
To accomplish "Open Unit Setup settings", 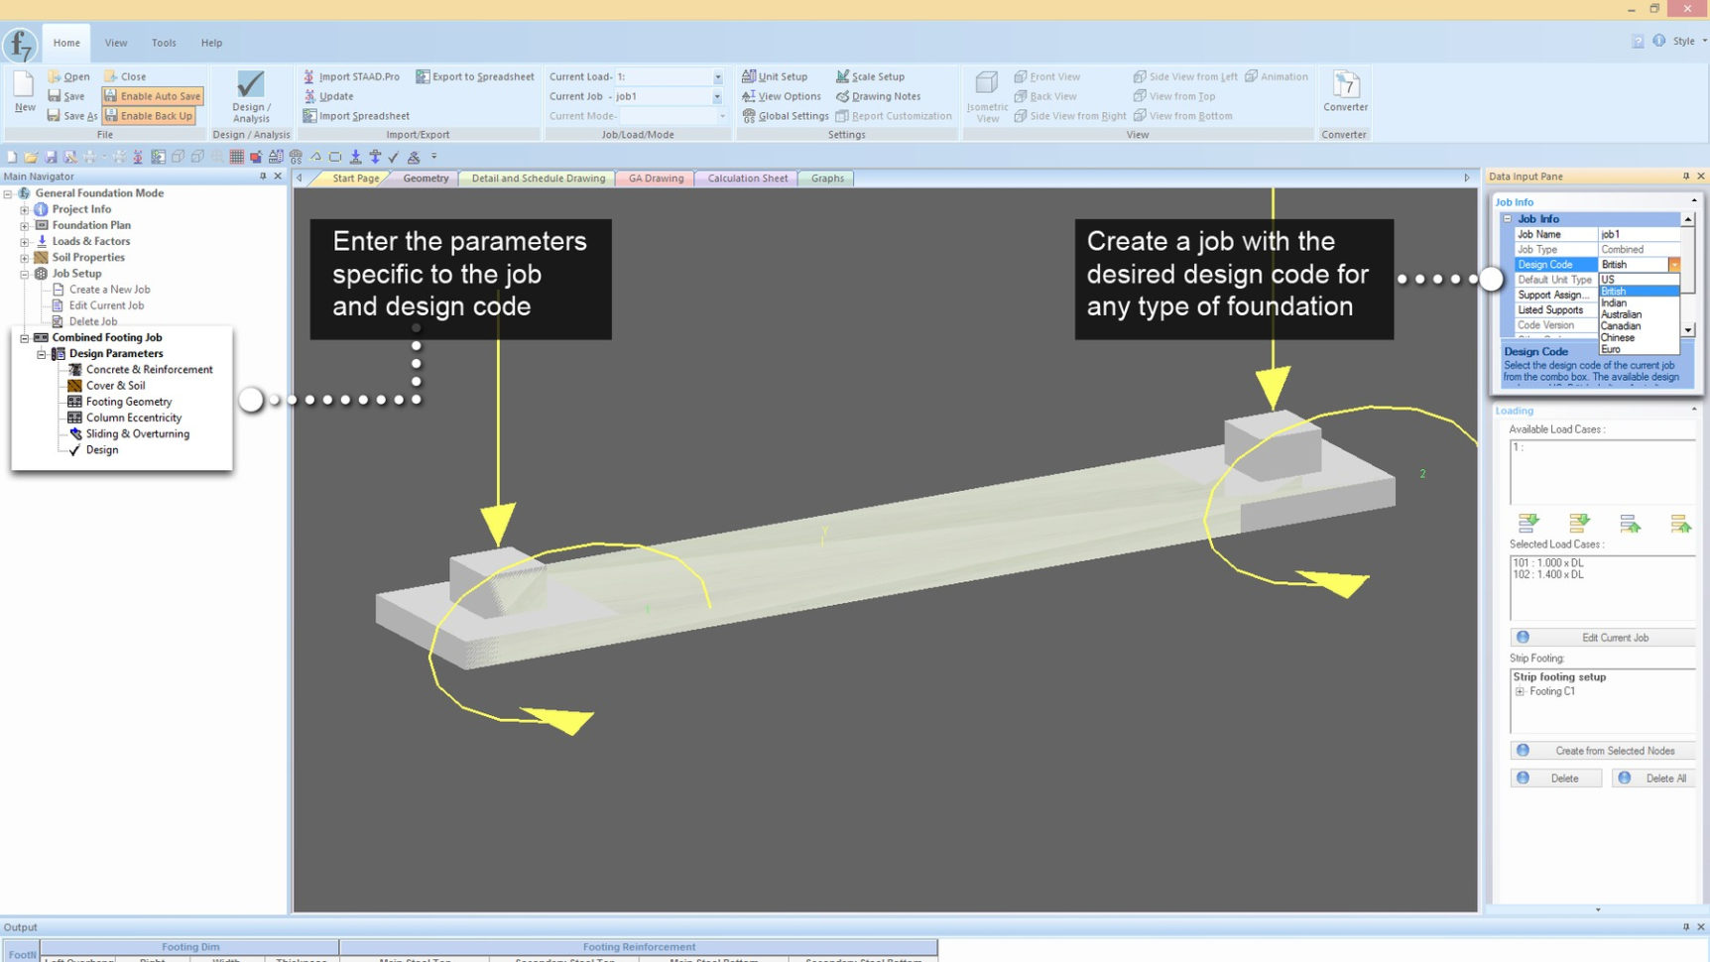I will (x=774, y=76).
